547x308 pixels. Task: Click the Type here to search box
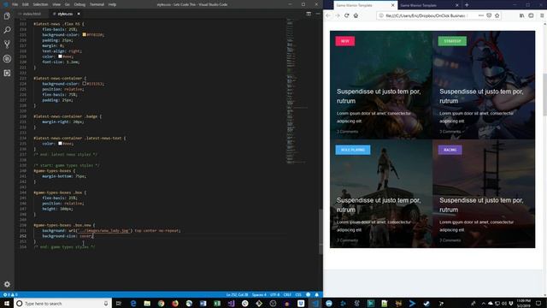(62, 303)
